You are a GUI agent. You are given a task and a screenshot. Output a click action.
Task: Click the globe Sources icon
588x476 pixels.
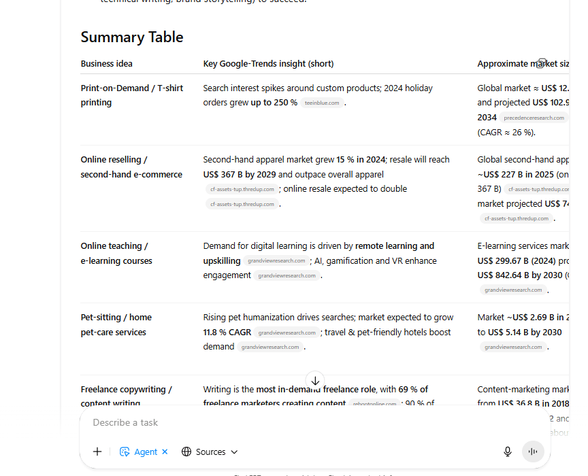pos(186,452)
